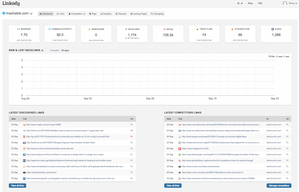Open the language flag dropdown
Screen dimensions: 299x192
click(x=240, y=3)
